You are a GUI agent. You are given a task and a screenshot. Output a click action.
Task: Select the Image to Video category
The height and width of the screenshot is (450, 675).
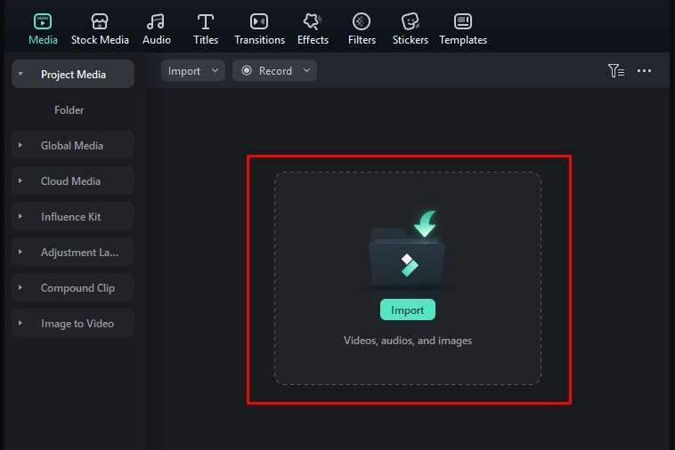point(72,323)
